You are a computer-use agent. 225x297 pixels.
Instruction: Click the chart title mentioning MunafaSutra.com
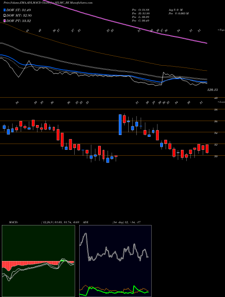point(48,3)
